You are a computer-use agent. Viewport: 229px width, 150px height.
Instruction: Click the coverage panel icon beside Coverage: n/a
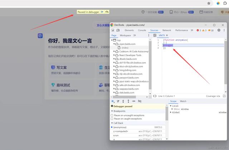pos(224,96)
